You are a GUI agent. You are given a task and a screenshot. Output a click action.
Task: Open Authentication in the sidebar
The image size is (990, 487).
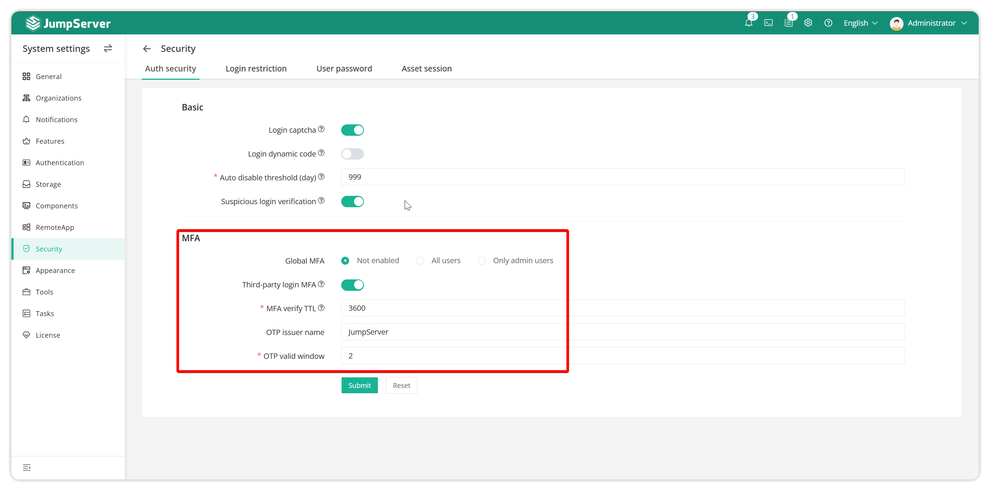click(x=68, y=162)
